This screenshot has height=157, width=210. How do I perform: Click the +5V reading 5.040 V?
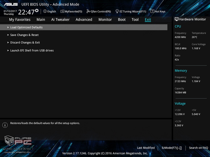(x=196, y=114)
